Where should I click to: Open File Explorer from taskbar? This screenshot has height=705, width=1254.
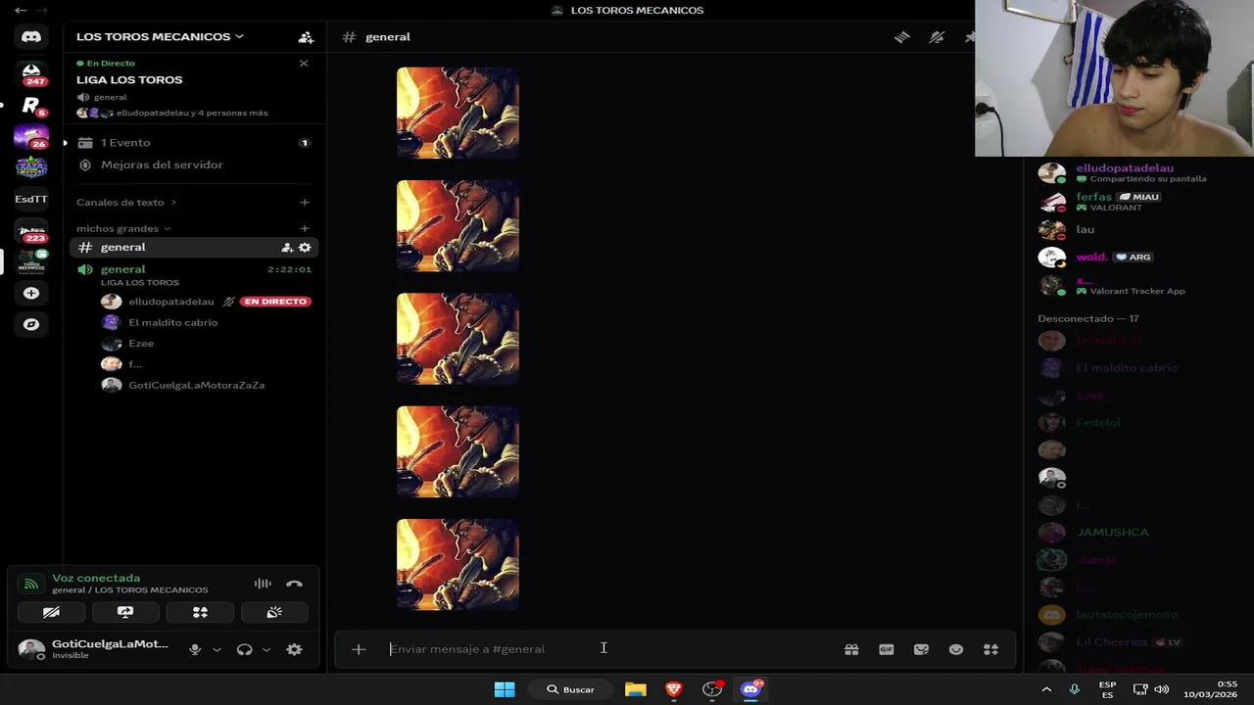[636, 689]
